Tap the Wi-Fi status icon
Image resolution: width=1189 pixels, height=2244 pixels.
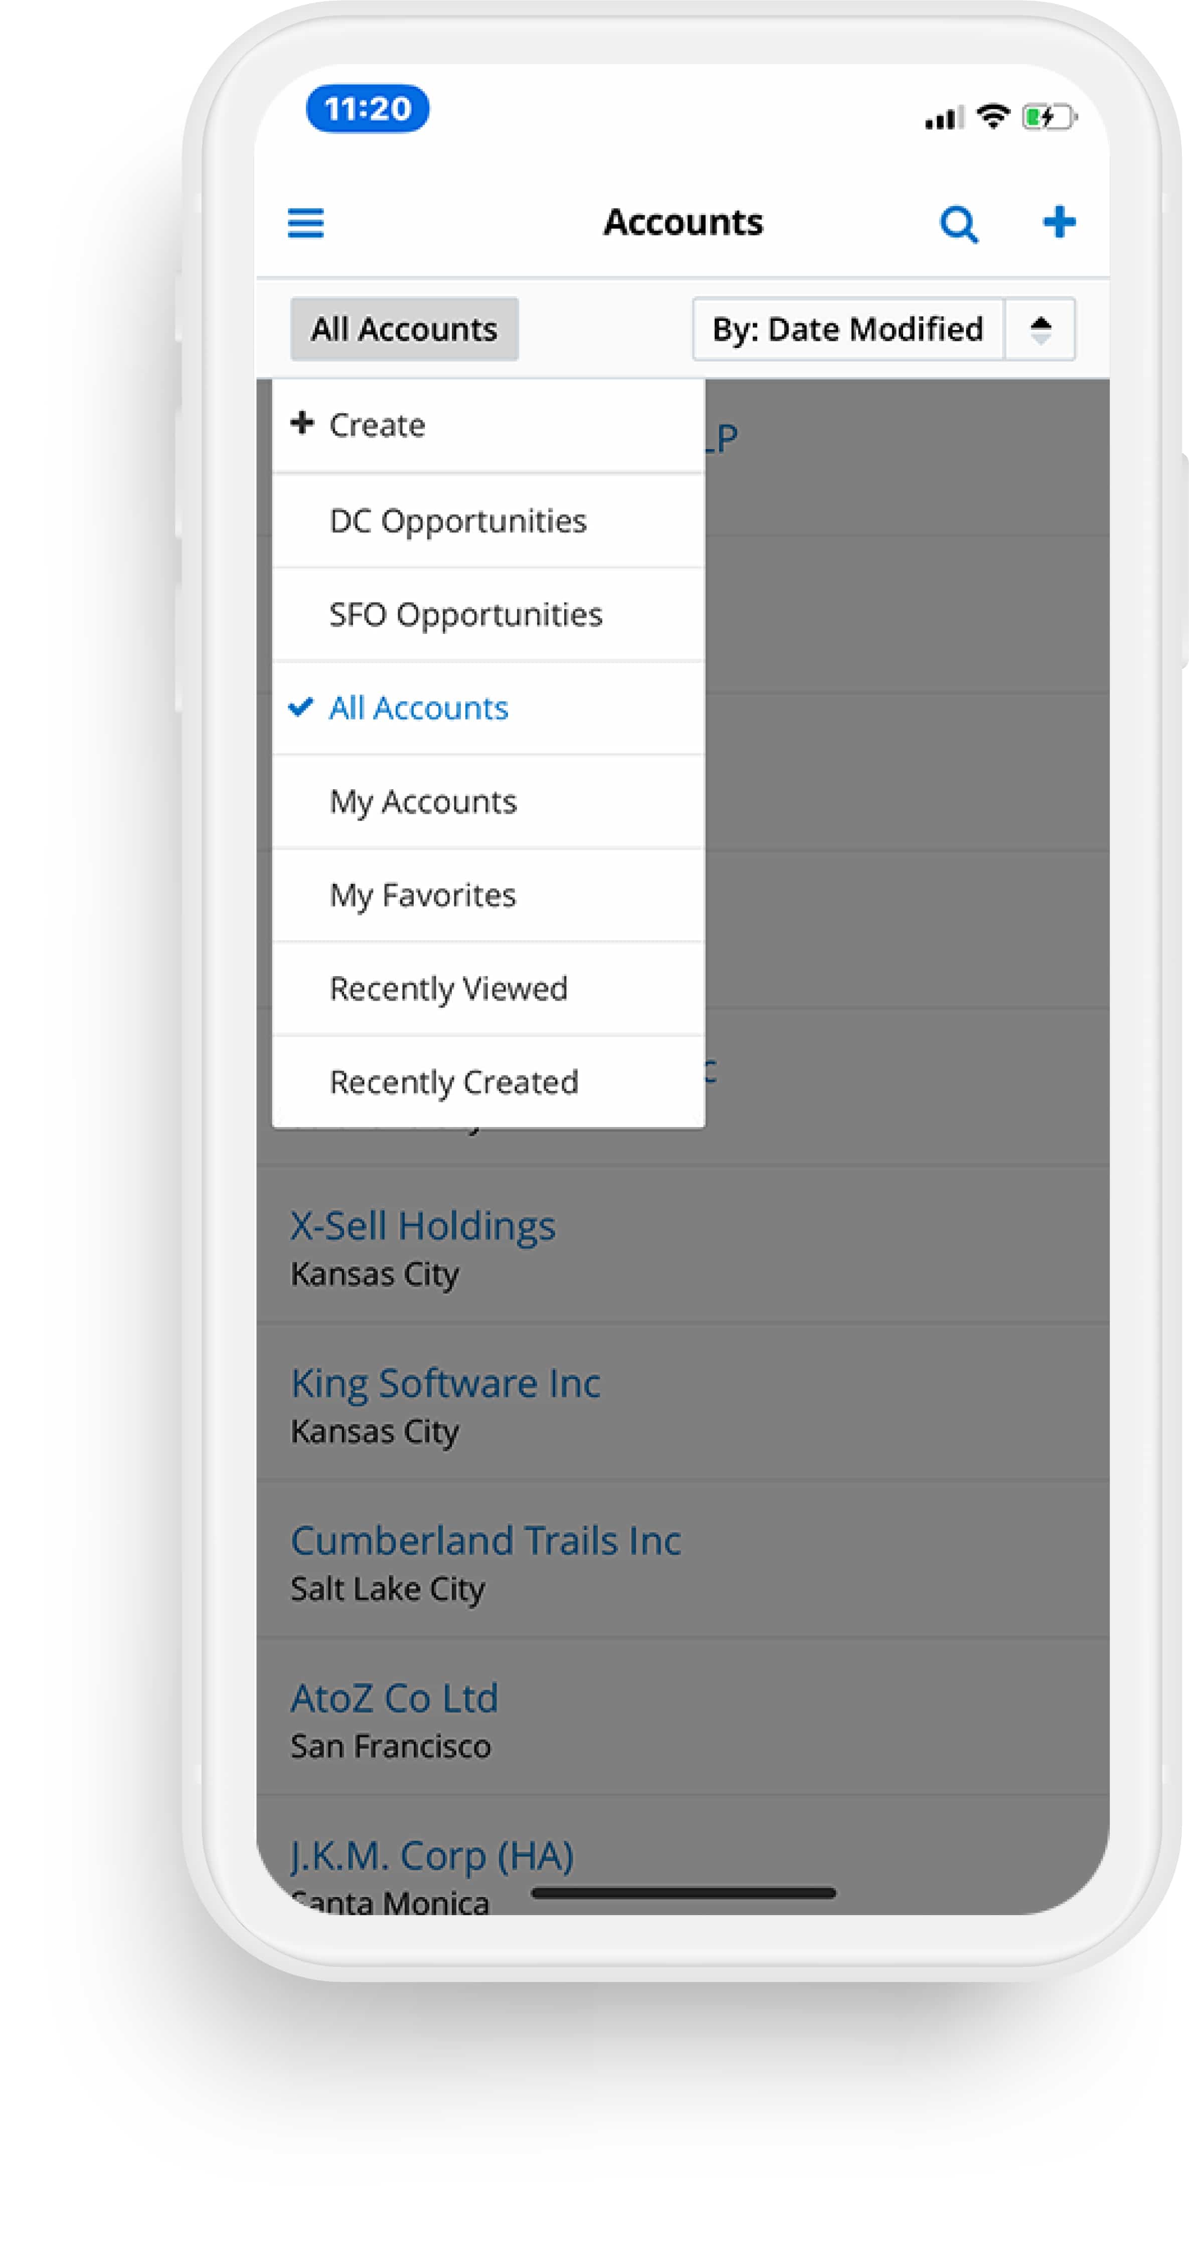coord(992,116)
